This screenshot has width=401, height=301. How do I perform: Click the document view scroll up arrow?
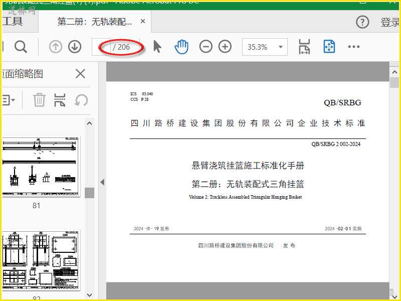394,72
